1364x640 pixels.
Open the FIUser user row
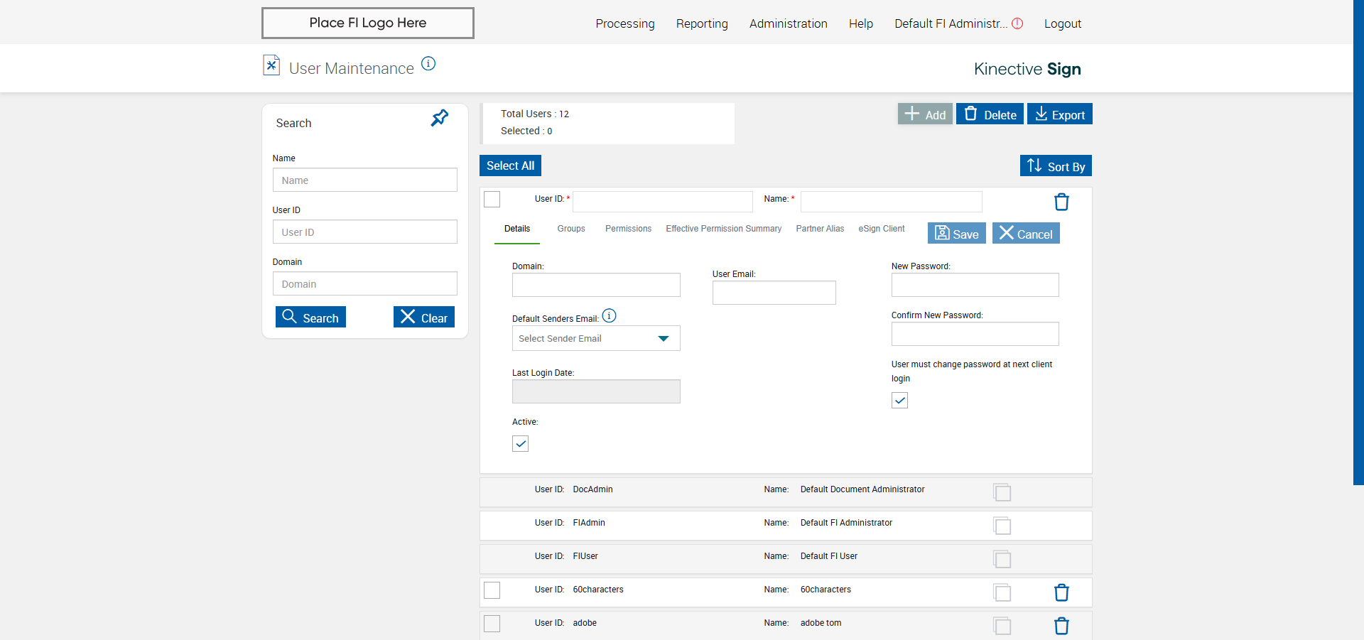point(786,558)
